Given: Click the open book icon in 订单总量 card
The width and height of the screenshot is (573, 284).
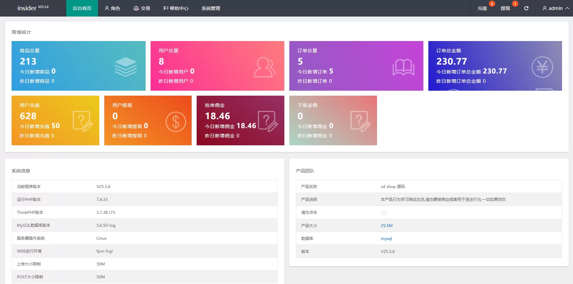Looking at the screenshot, I should point(403,67).
